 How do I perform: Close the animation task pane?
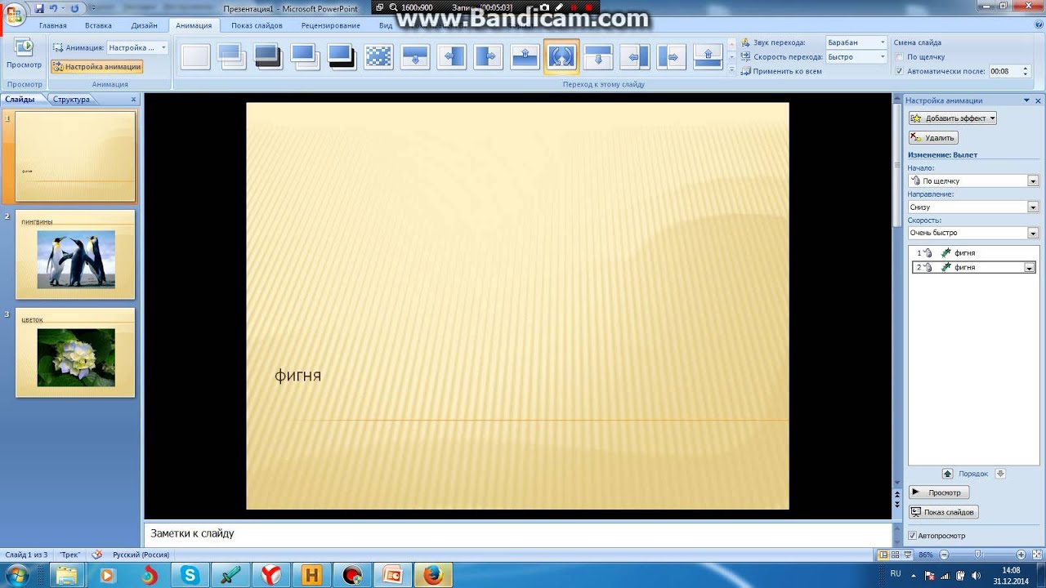pyautogui.click(x=1039, y=100)
